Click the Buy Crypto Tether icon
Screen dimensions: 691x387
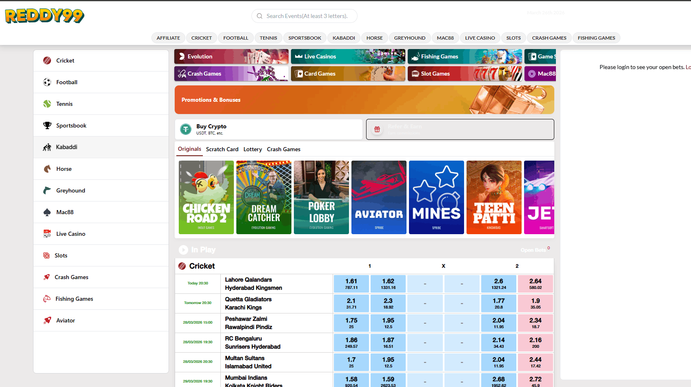(186, 129)
